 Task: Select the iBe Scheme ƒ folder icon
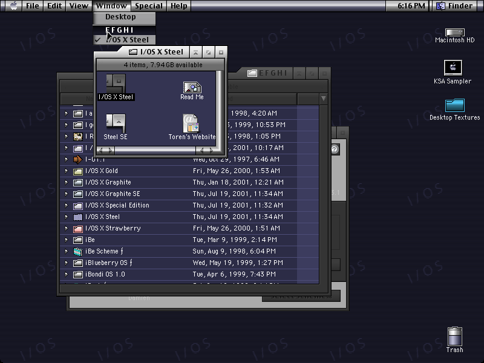point(78,251)
